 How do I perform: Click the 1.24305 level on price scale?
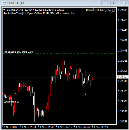(123, 101)
